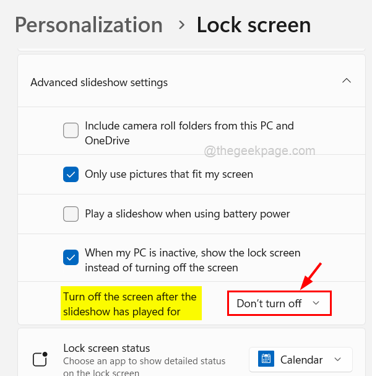Click the Choose an app description text

click(144, 361)
